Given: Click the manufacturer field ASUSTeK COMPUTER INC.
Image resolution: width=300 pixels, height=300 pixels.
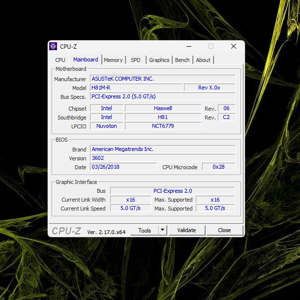Looking at the screenshot, I should (163, 79).
